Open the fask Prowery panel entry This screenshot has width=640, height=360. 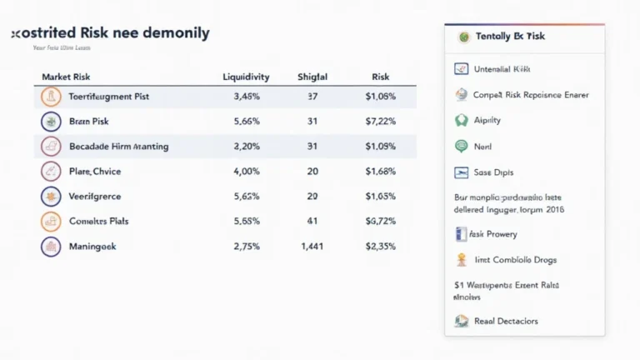pyautogui.click(x=495, y=234)
